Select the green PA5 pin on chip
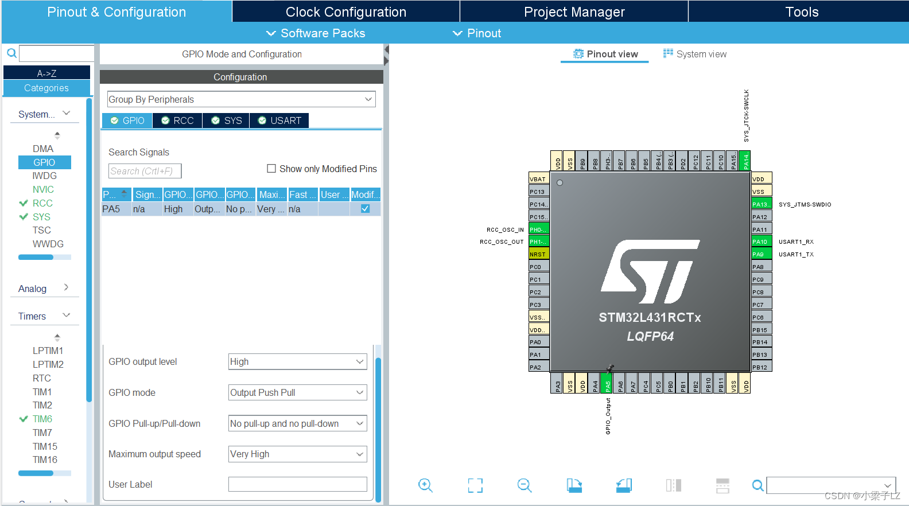This screenshot has height=506, width=909. 607,383
